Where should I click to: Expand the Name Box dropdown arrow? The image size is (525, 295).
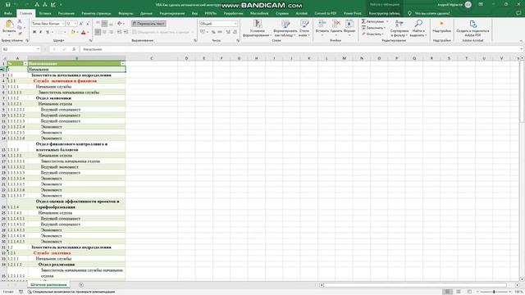tap(38, 49)
